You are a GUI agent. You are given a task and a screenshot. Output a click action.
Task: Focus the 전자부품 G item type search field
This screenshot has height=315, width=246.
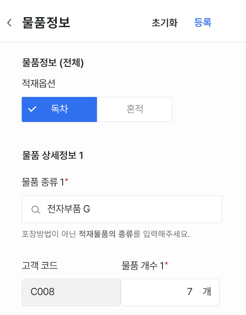pyautogui.click(x=122, y=209)
